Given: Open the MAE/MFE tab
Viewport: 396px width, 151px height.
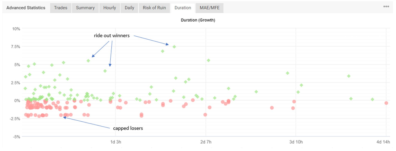Looking at the screenshot, I should click(209, 8).
